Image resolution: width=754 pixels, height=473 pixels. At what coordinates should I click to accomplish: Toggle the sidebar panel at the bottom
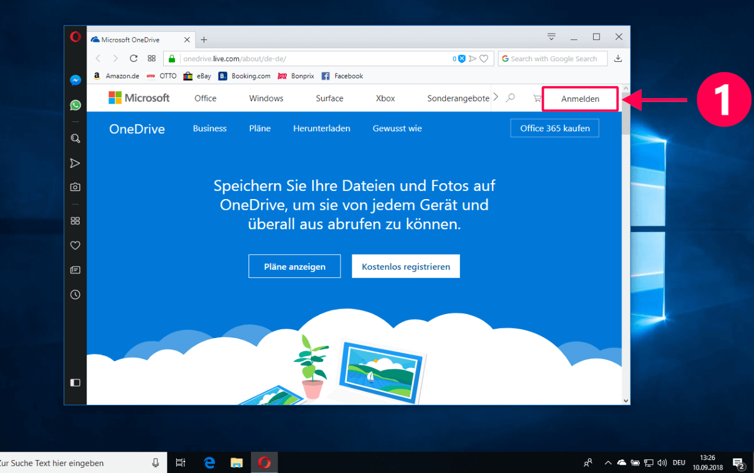75,382
